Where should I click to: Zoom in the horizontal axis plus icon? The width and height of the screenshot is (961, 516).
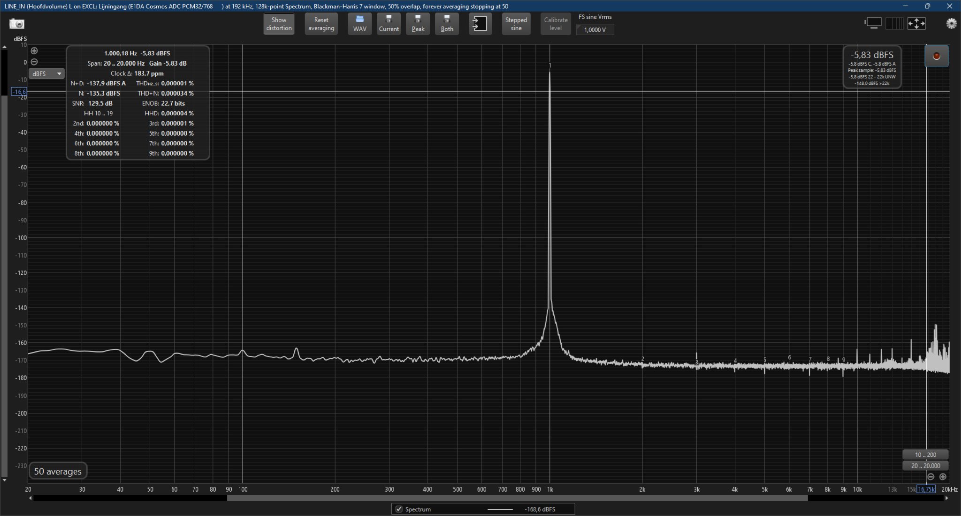point(943,477)
